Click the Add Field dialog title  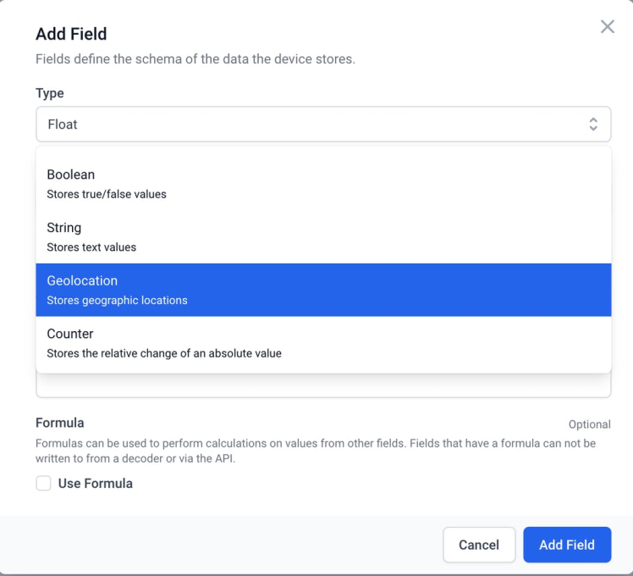[x=71, y=35]
